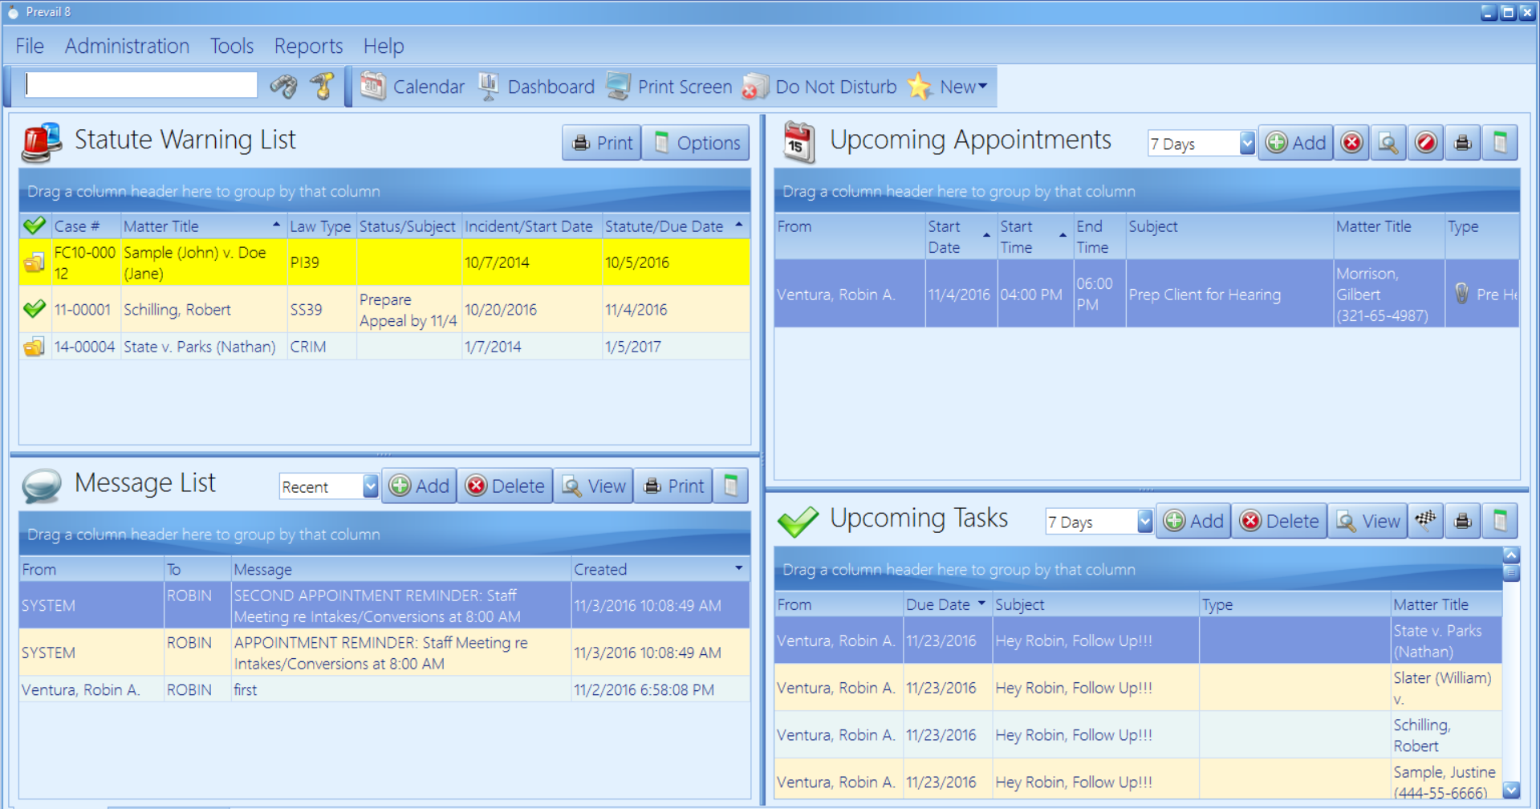Open the Reports menu
Screen dimensions: 1540x809
click(308, 46)
